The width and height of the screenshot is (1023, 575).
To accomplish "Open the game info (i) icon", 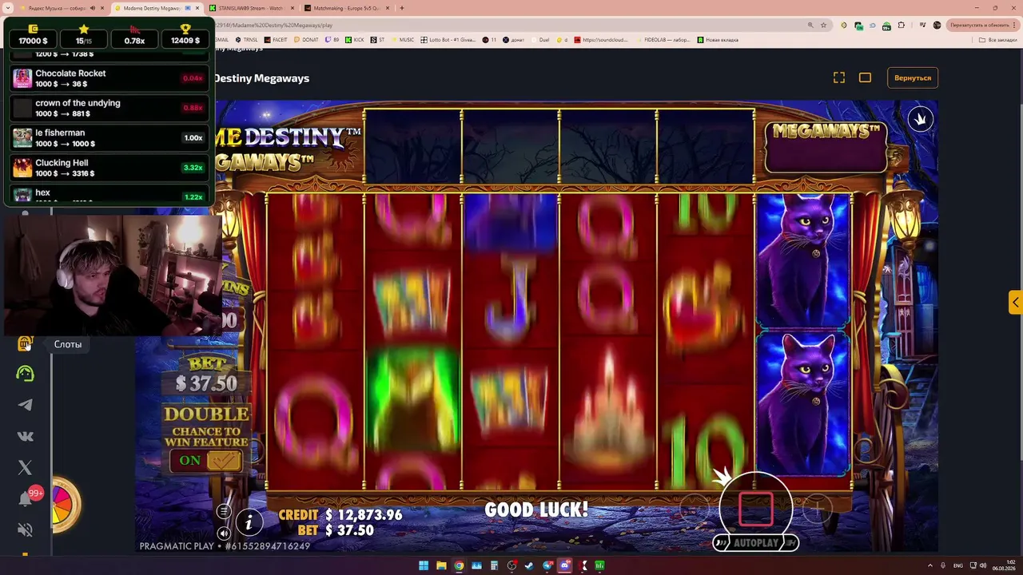I will pyautogui.click(x=249, y=522).
